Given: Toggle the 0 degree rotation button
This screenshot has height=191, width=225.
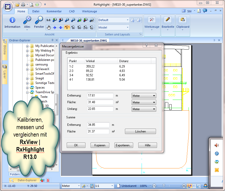Looking at the screenshot, I should [67, 27].
